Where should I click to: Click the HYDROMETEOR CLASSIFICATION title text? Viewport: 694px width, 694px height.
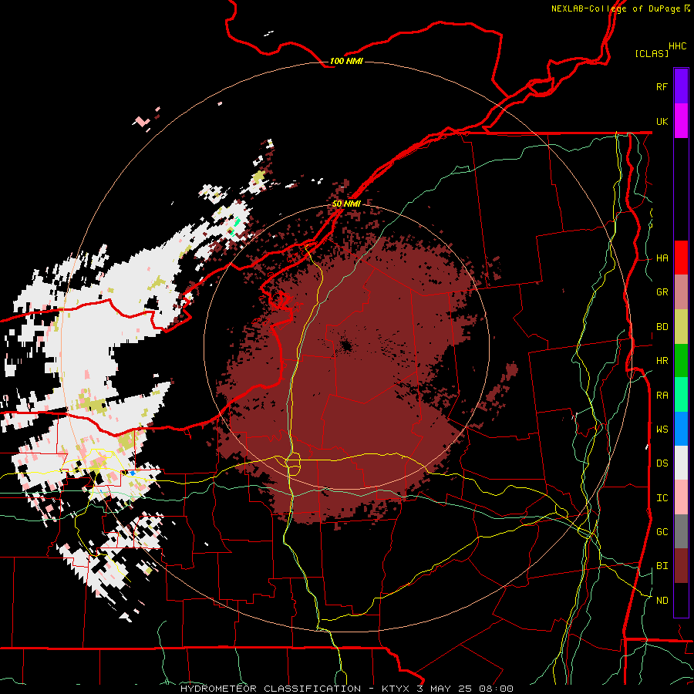pyautogui.click(x=271, y=689)
